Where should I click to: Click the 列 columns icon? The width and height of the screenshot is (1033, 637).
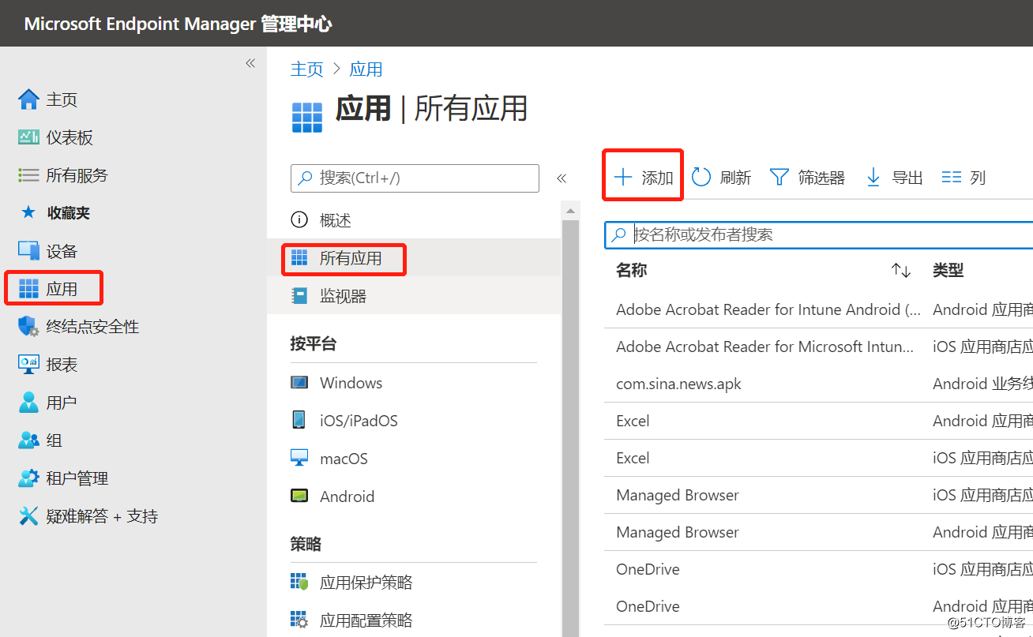pos(952,178)
